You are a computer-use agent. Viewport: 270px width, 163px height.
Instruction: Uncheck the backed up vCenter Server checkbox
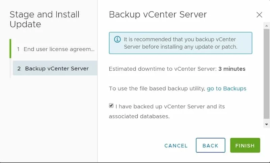[111, 106]
